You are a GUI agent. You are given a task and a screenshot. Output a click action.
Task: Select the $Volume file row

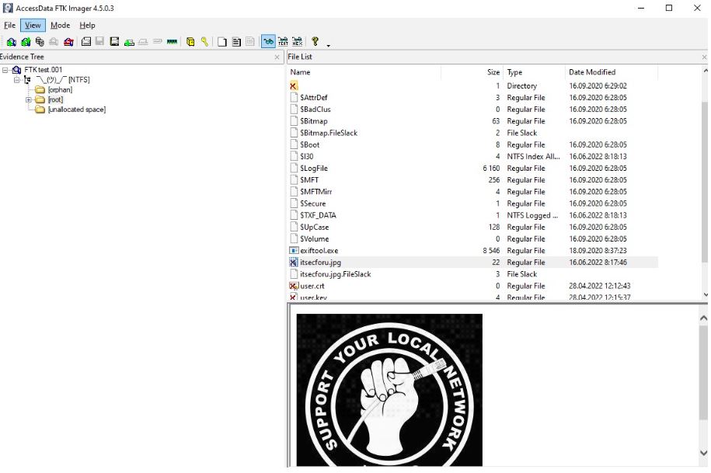point(473,238)
